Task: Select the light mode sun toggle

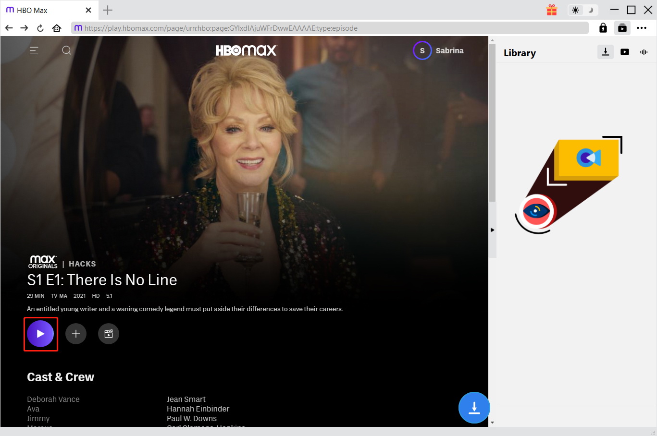Action: pos(576,10)
